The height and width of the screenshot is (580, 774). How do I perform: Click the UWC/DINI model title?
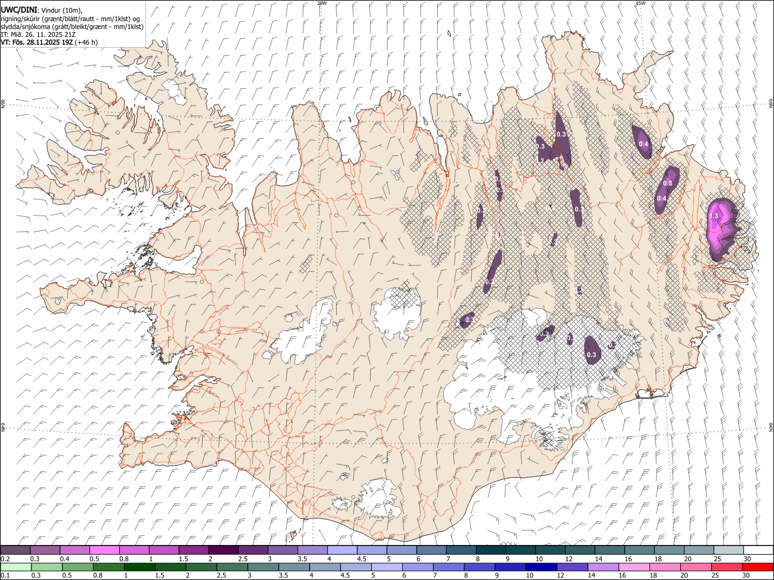(x=19, y=10)
